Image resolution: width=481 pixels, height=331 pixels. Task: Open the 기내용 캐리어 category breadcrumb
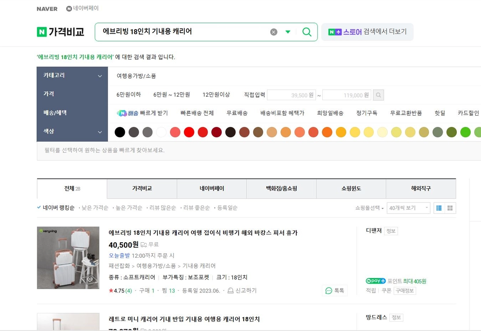pyautogui.click(x=199, y=266)
